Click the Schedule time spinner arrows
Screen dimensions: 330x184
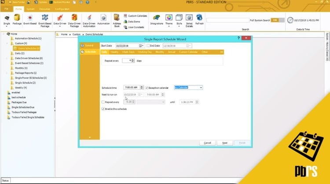[142, 87]
